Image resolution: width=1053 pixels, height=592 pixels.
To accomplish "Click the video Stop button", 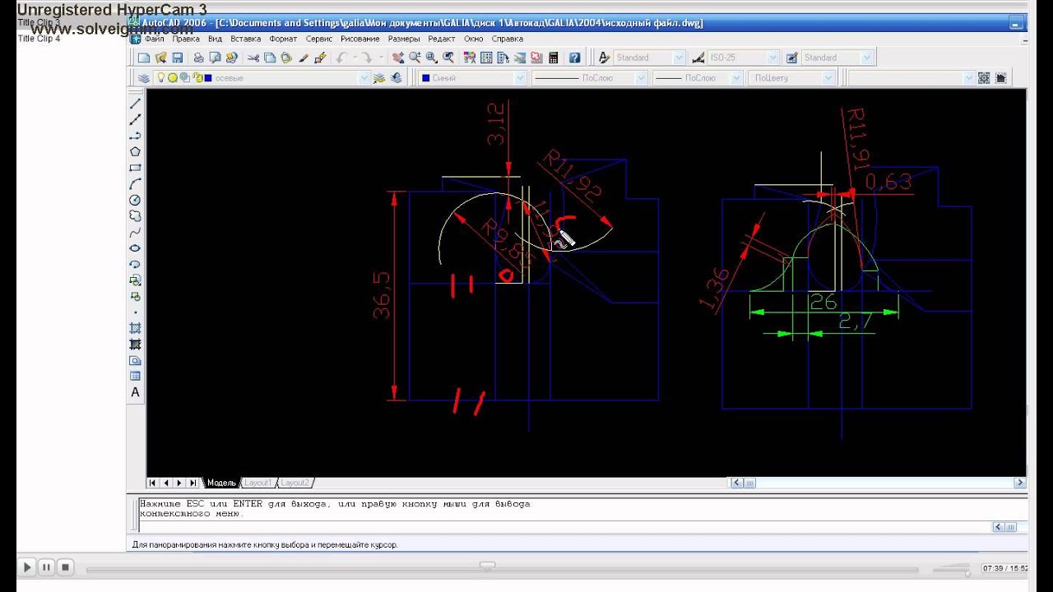I will click(66, 567).
